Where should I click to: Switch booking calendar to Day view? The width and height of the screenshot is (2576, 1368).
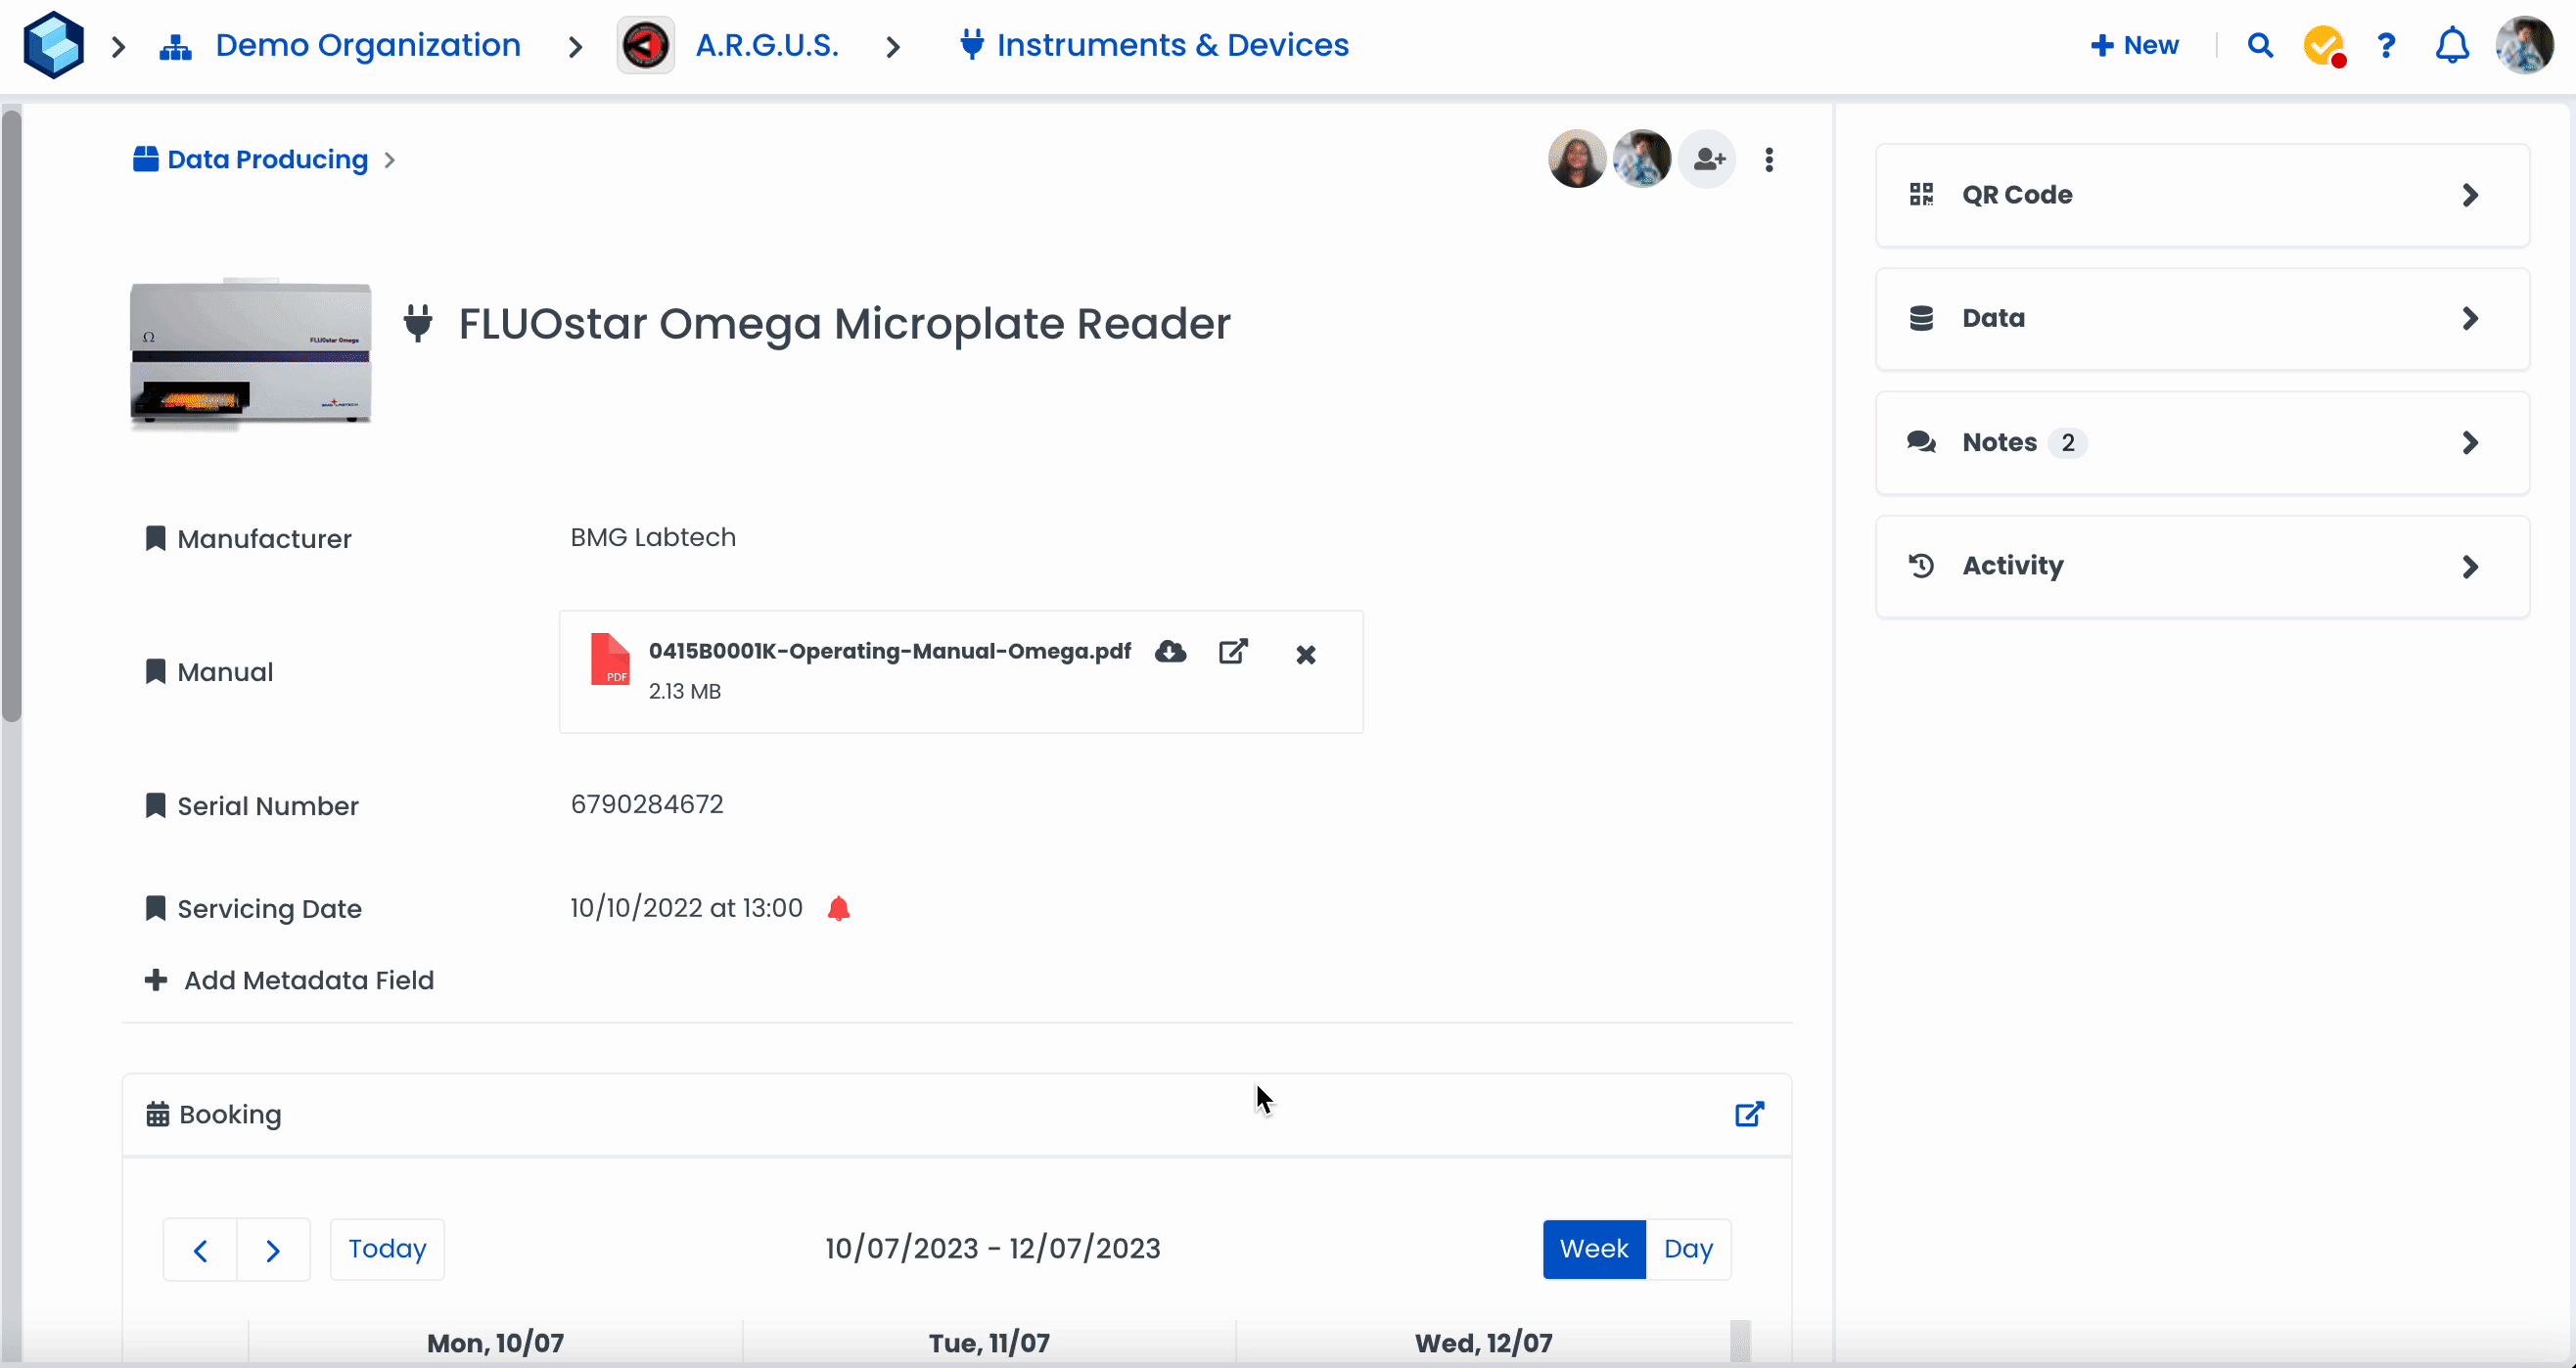click(1688, 1249)
